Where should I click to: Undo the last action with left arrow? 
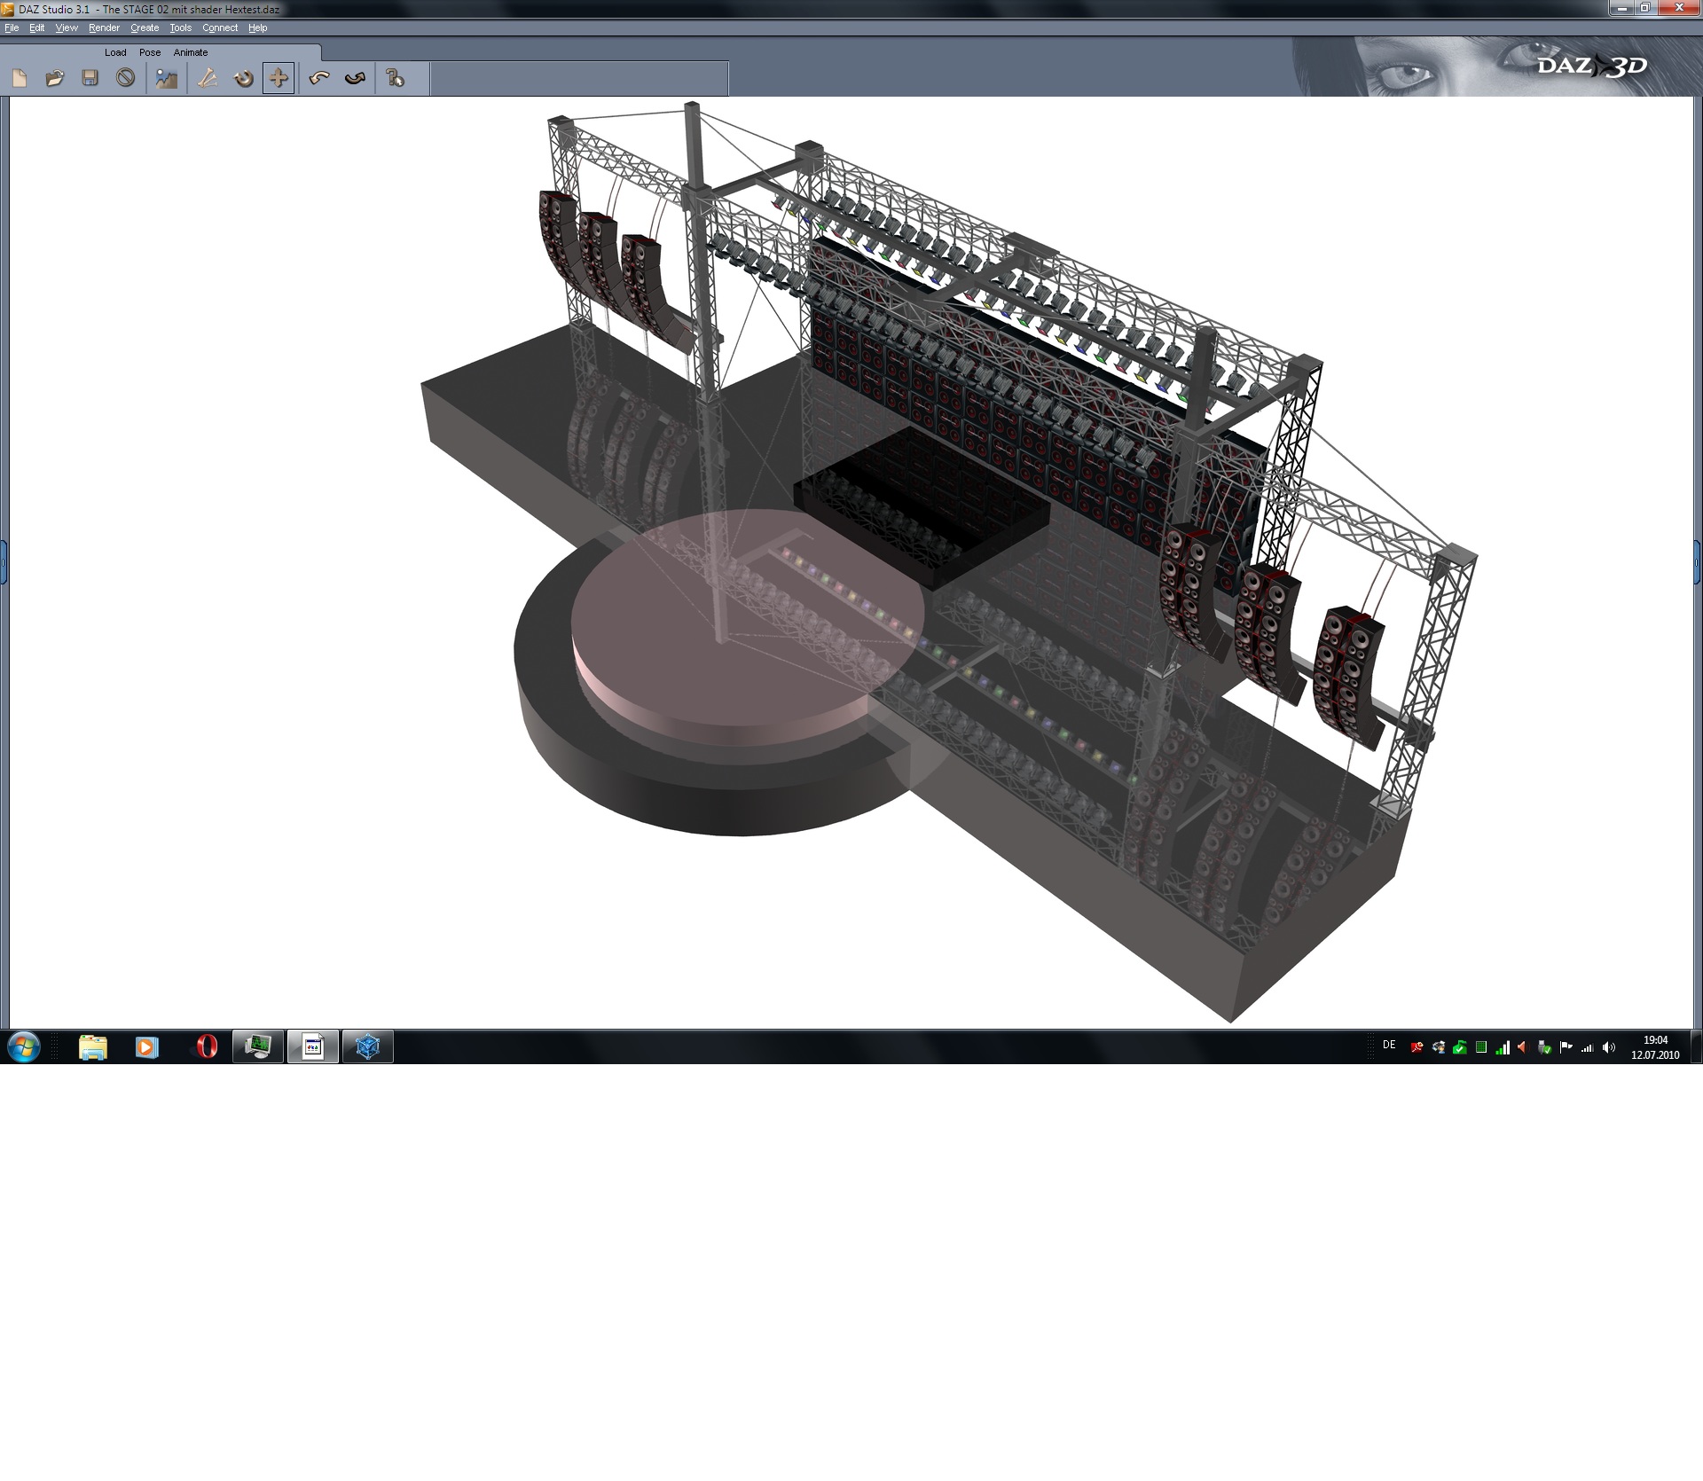319,79
